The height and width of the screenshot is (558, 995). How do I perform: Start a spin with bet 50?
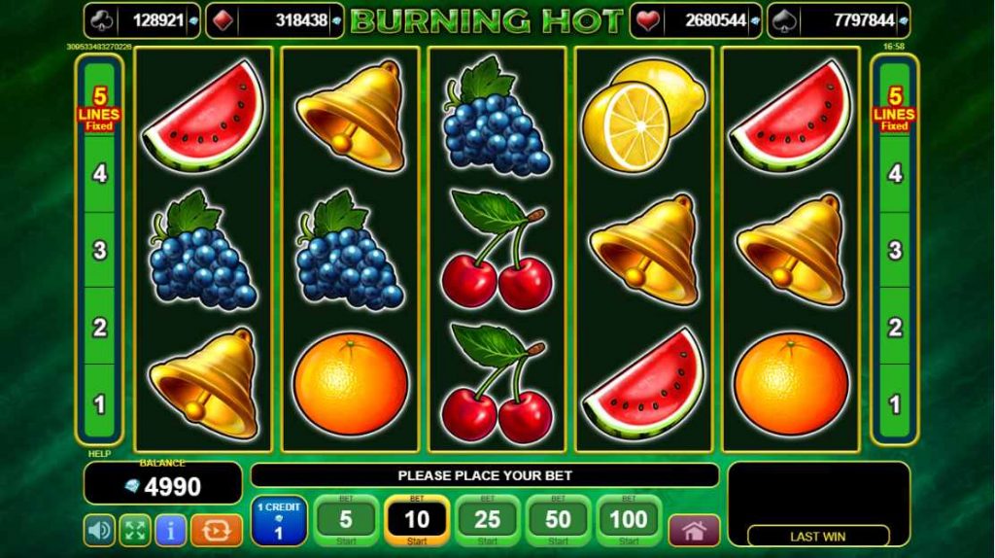click(x=558, y=520)
